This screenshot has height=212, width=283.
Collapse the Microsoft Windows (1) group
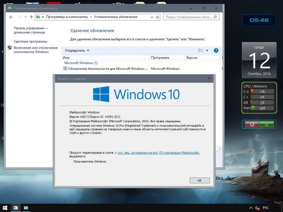81,63
